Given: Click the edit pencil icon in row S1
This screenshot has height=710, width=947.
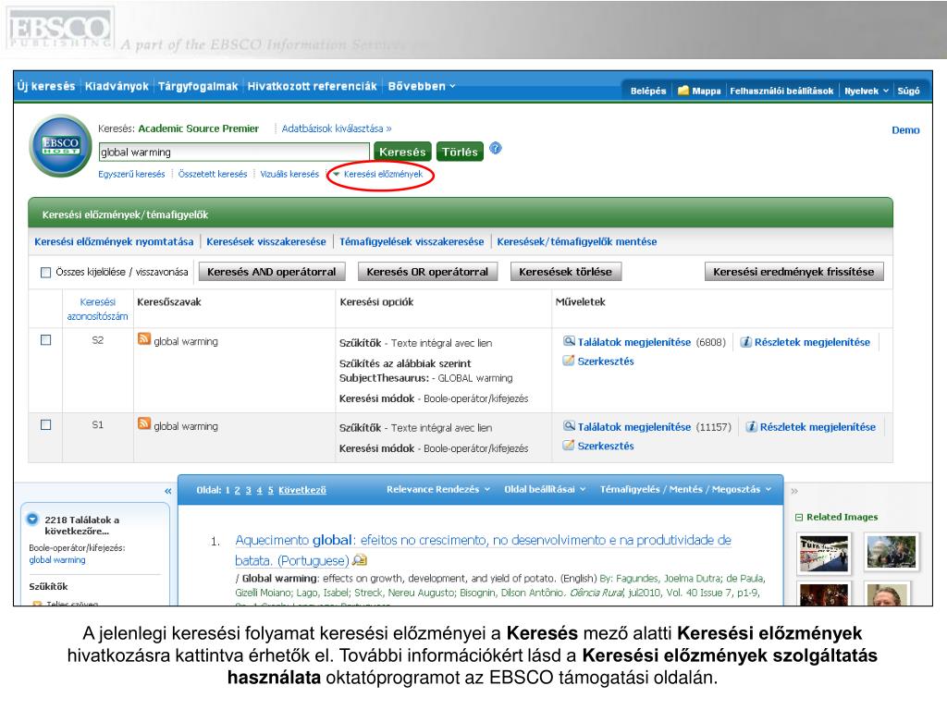Looking at the screenshot, I should pyautogui.click(x=569, y=445).
